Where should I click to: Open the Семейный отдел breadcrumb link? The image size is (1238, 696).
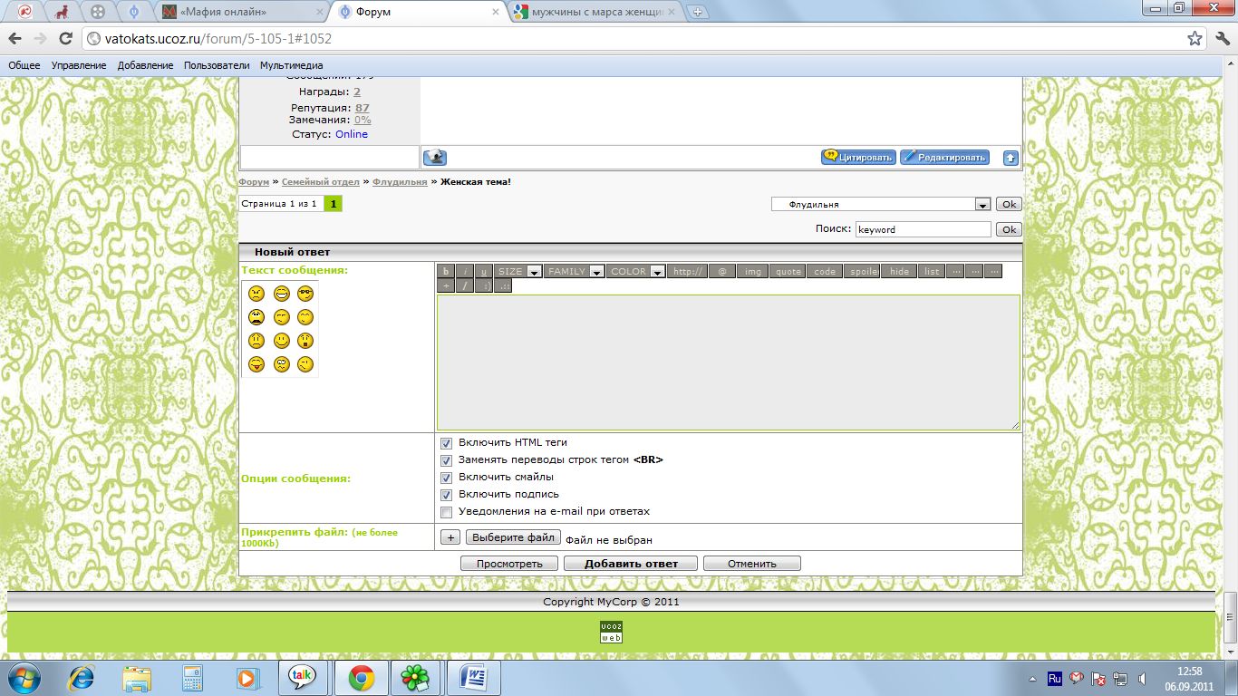tap(321, 182)
